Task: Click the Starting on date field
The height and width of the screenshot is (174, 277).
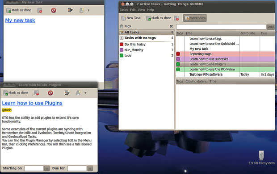Action: coord(34,168)
